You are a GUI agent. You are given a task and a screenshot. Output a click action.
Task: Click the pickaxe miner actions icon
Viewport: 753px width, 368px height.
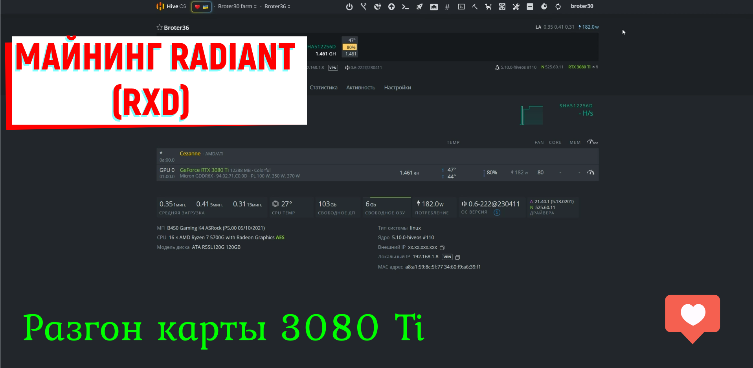(475, 7)
